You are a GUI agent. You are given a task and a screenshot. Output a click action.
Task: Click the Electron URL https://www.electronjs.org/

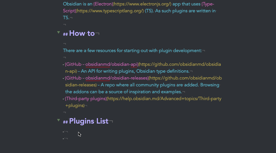[142, 4]
